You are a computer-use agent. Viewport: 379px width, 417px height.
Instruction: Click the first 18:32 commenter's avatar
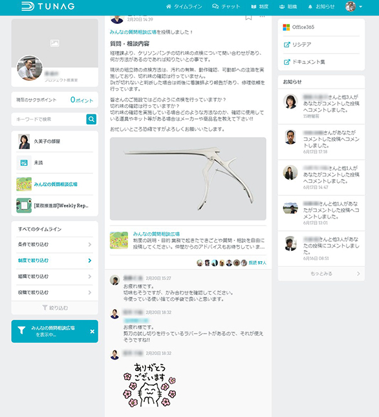click(114, 314)
